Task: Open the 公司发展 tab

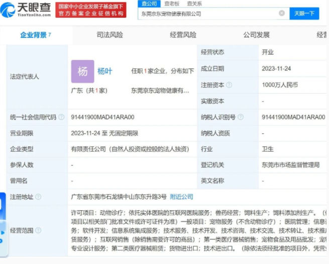Action: [256, 35]
